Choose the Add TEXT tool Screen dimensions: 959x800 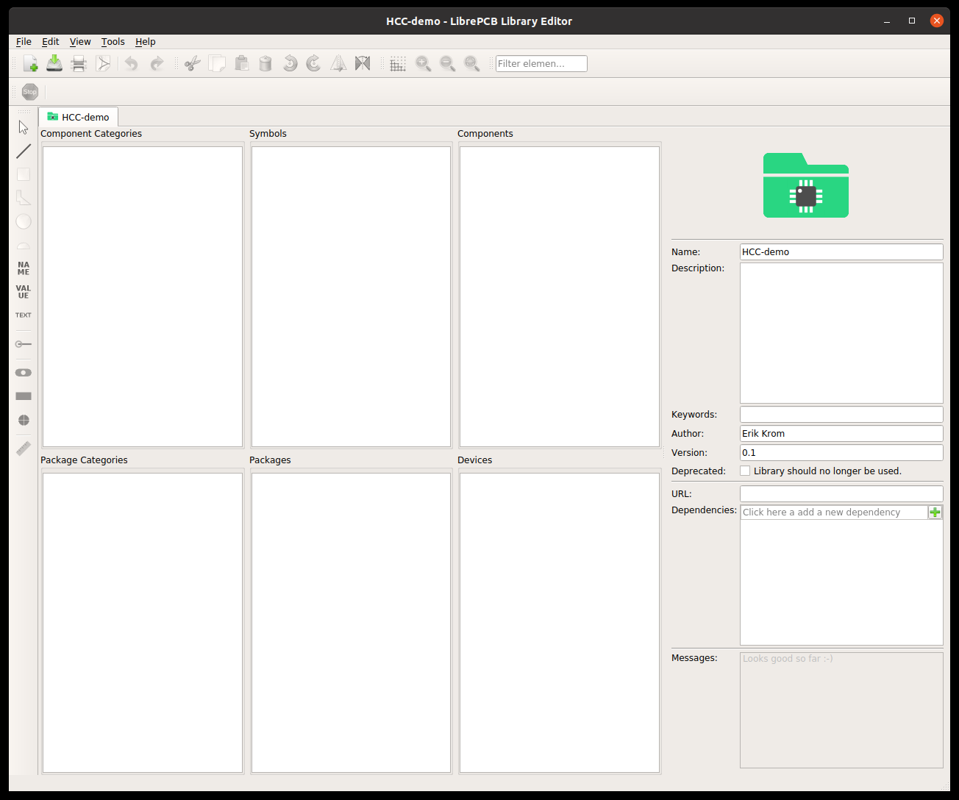[24, 315]
